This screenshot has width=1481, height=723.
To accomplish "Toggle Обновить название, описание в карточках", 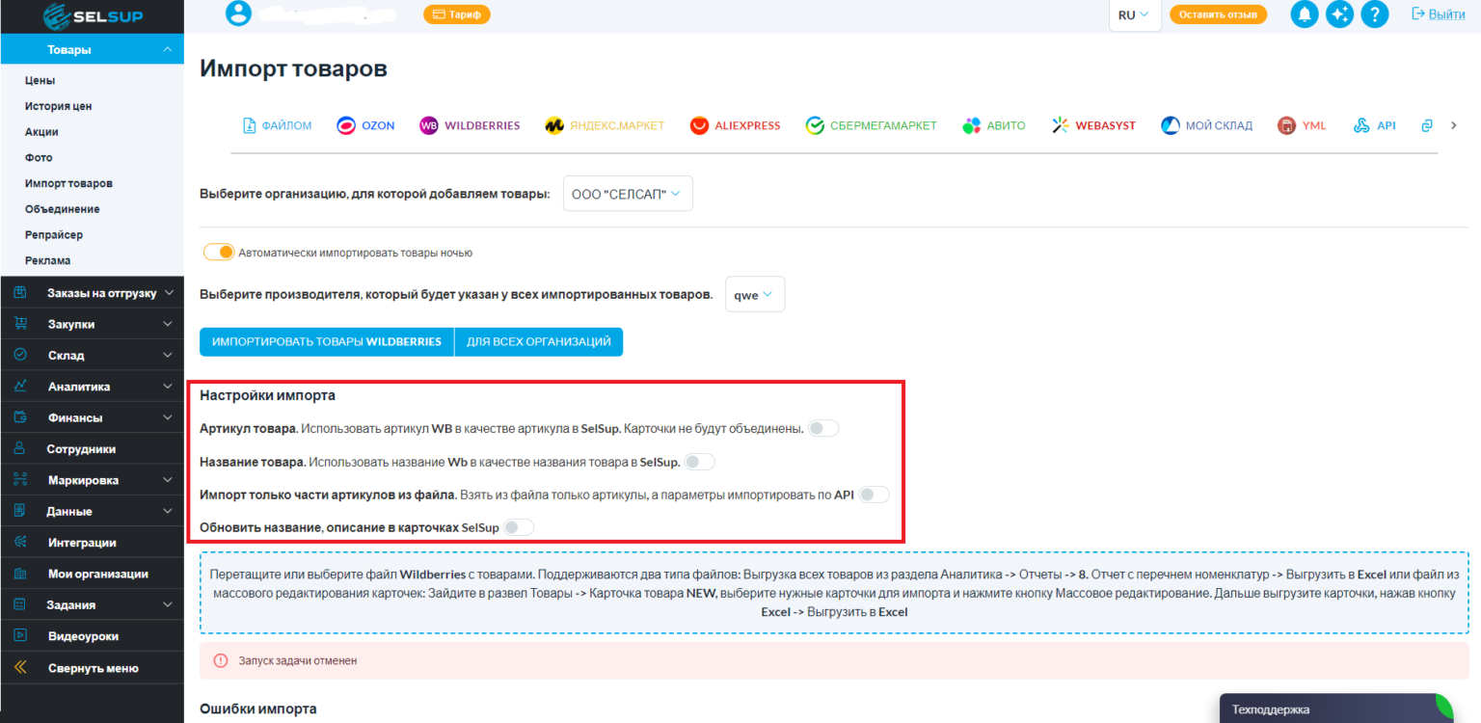I will 518,527.
